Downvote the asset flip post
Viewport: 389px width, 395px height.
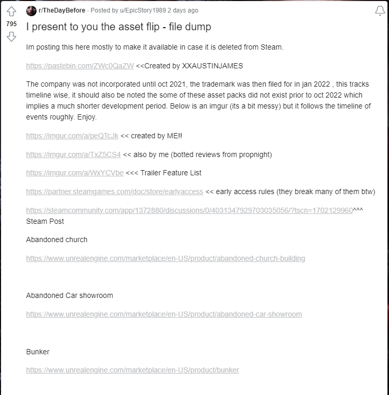click(11, 36)
